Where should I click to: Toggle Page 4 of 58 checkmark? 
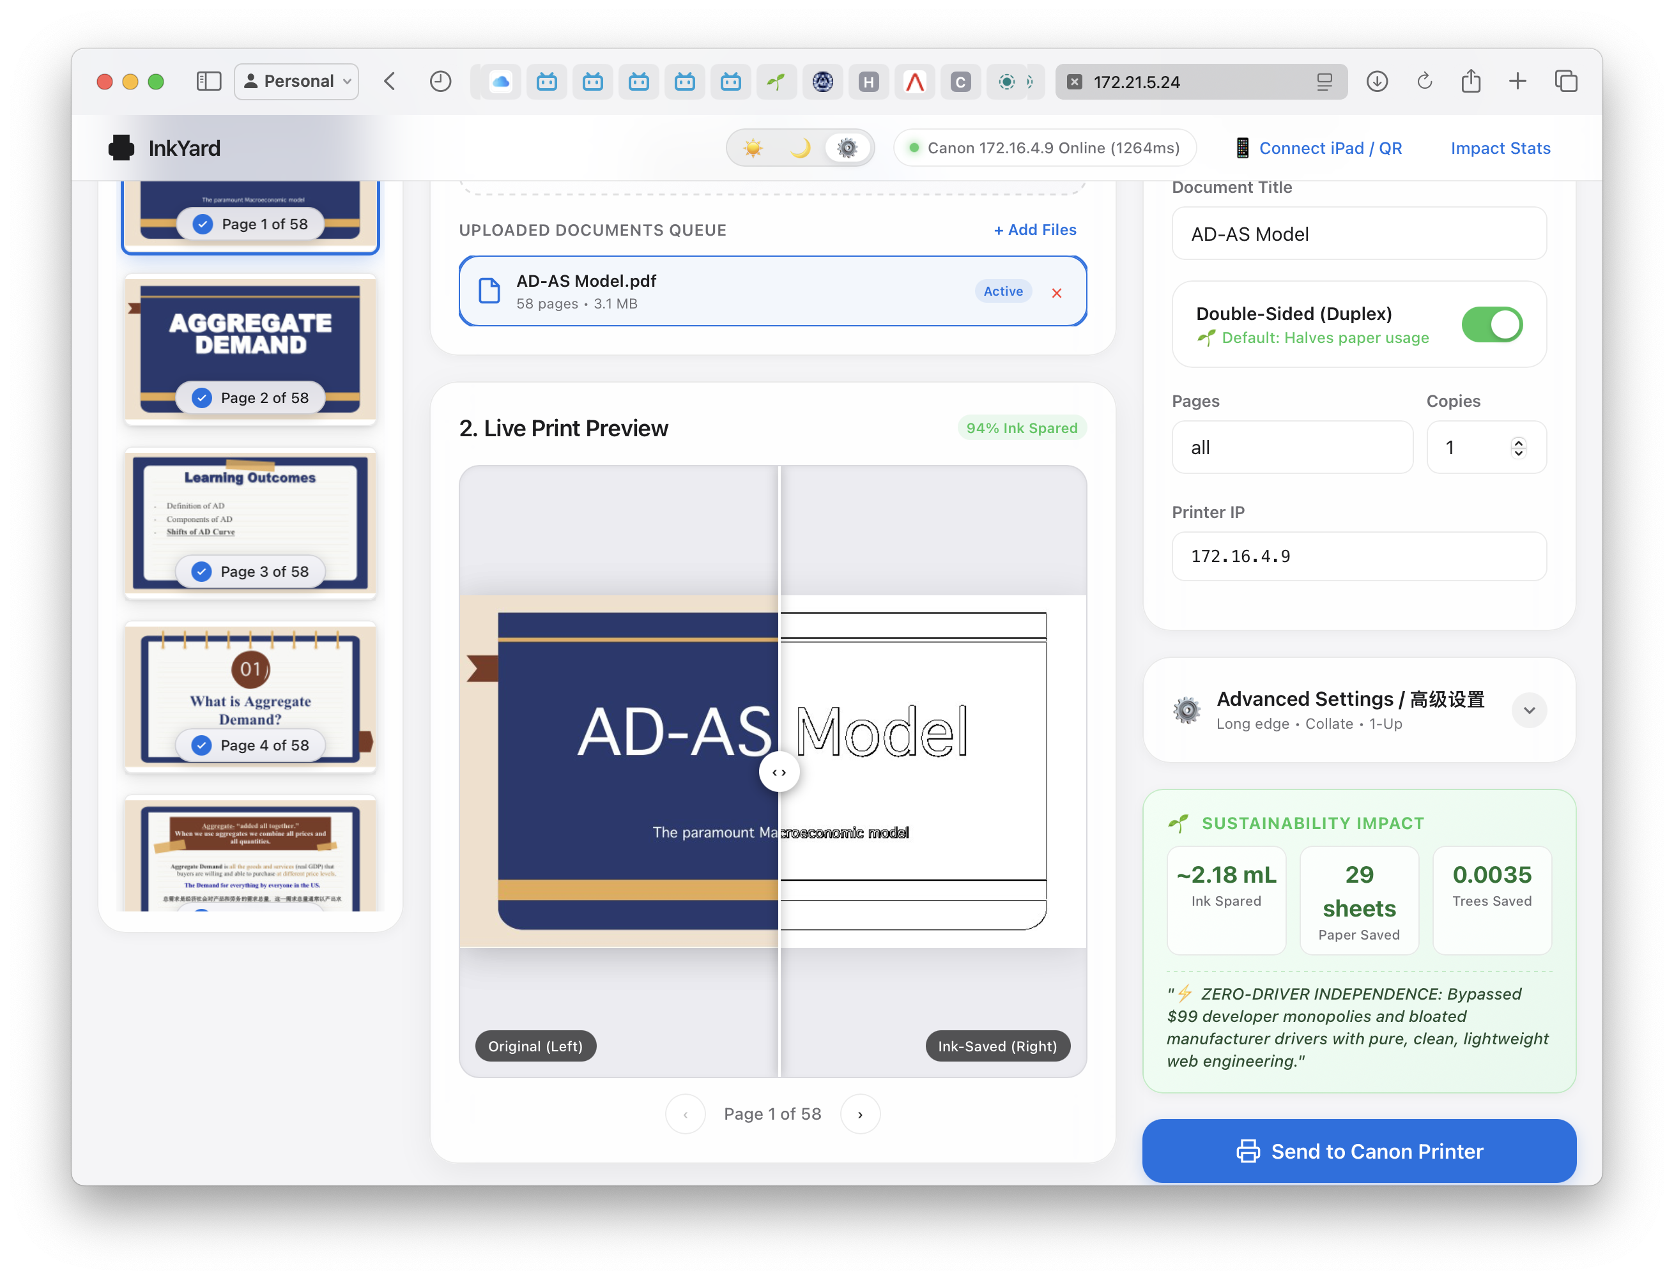tap(202, 745)
